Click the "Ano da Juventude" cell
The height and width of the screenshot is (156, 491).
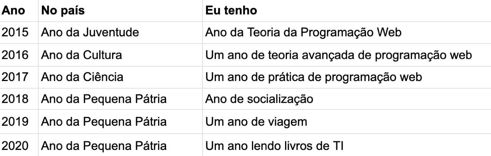point(90,32)
